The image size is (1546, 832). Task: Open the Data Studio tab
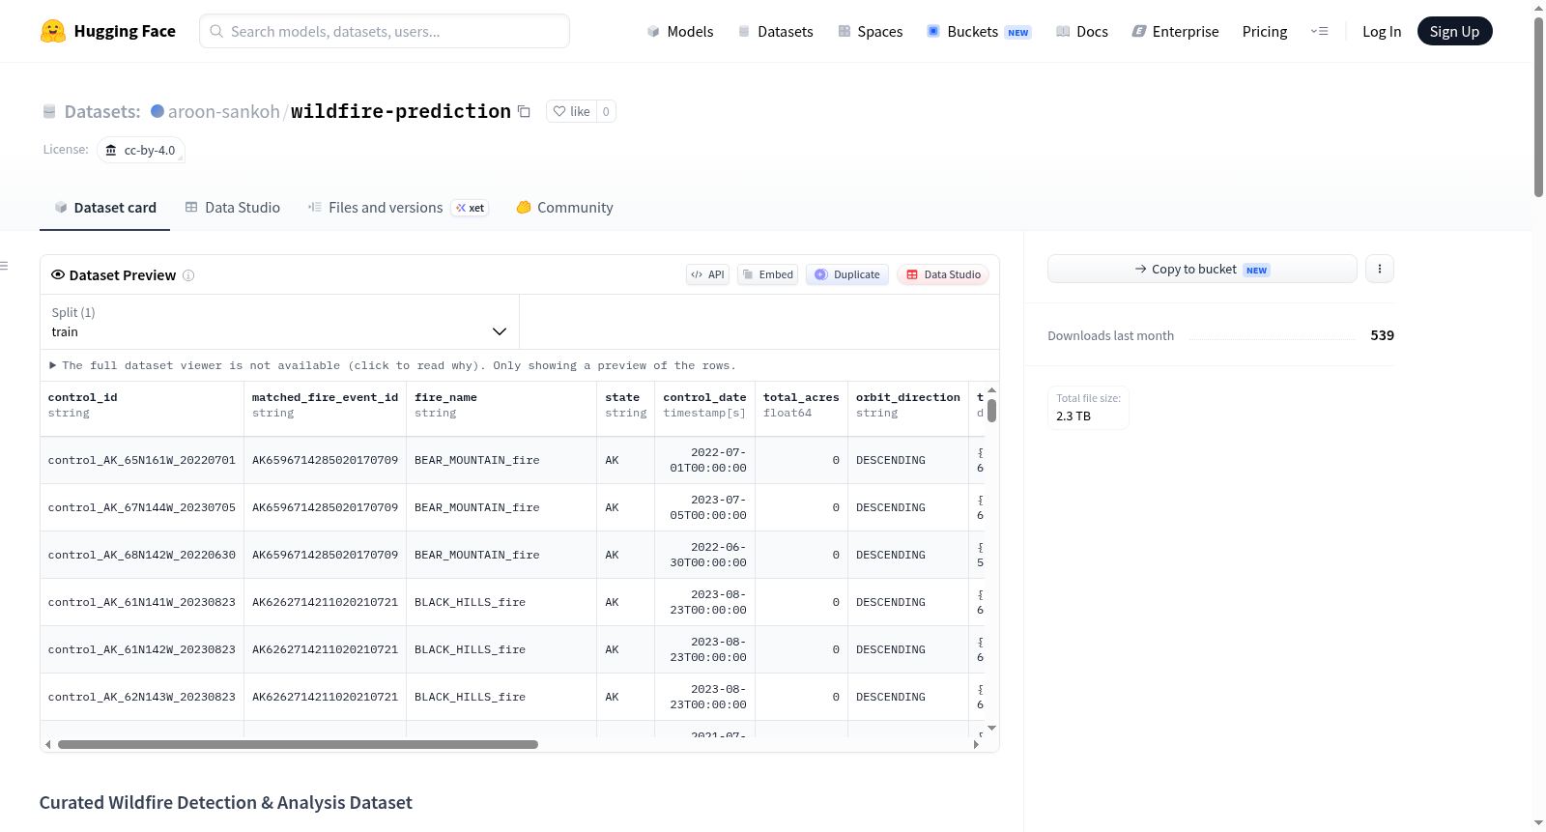tap(233, 208)
